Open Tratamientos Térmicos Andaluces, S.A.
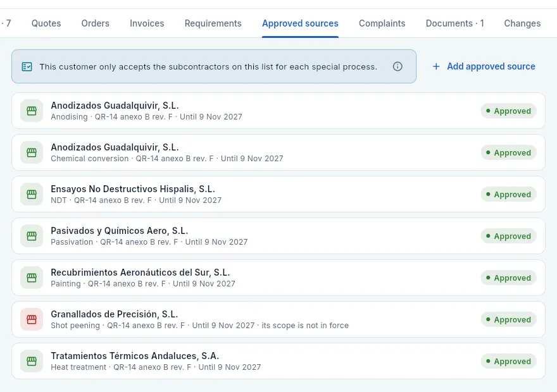The image size is (557, 392). (x=135, y=356)
